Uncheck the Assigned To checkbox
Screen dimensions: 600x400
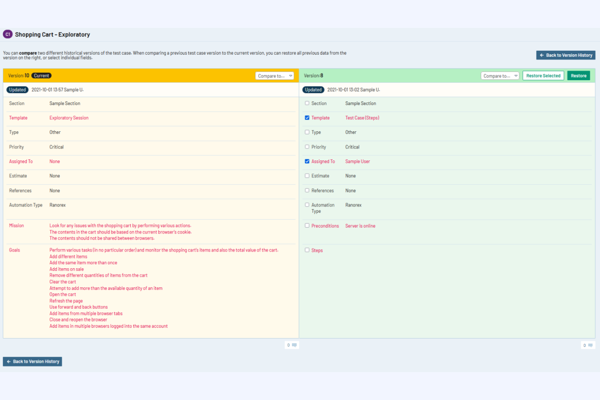(307, 161)
